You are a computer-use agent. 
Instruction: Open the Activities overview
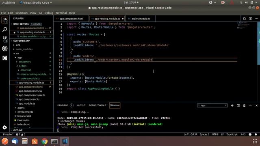pos(9,3)
